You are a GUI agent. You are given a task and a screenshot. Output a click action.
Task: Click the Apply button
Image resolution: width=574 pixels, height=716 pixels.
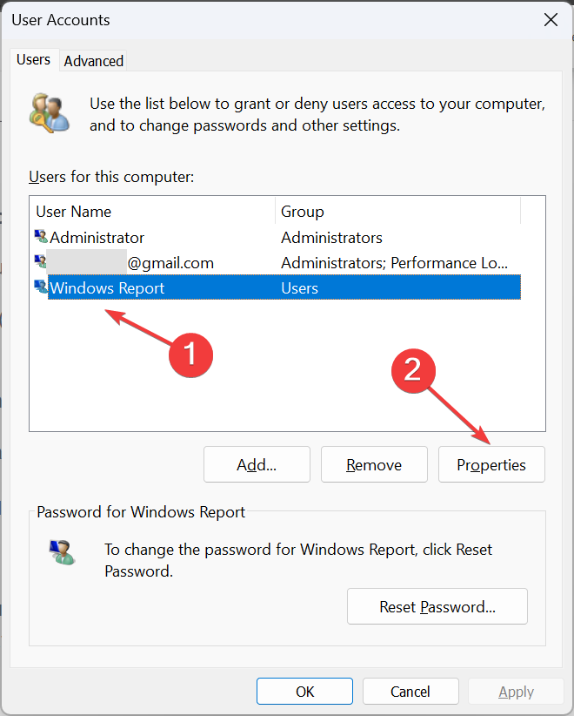(516, 691)
